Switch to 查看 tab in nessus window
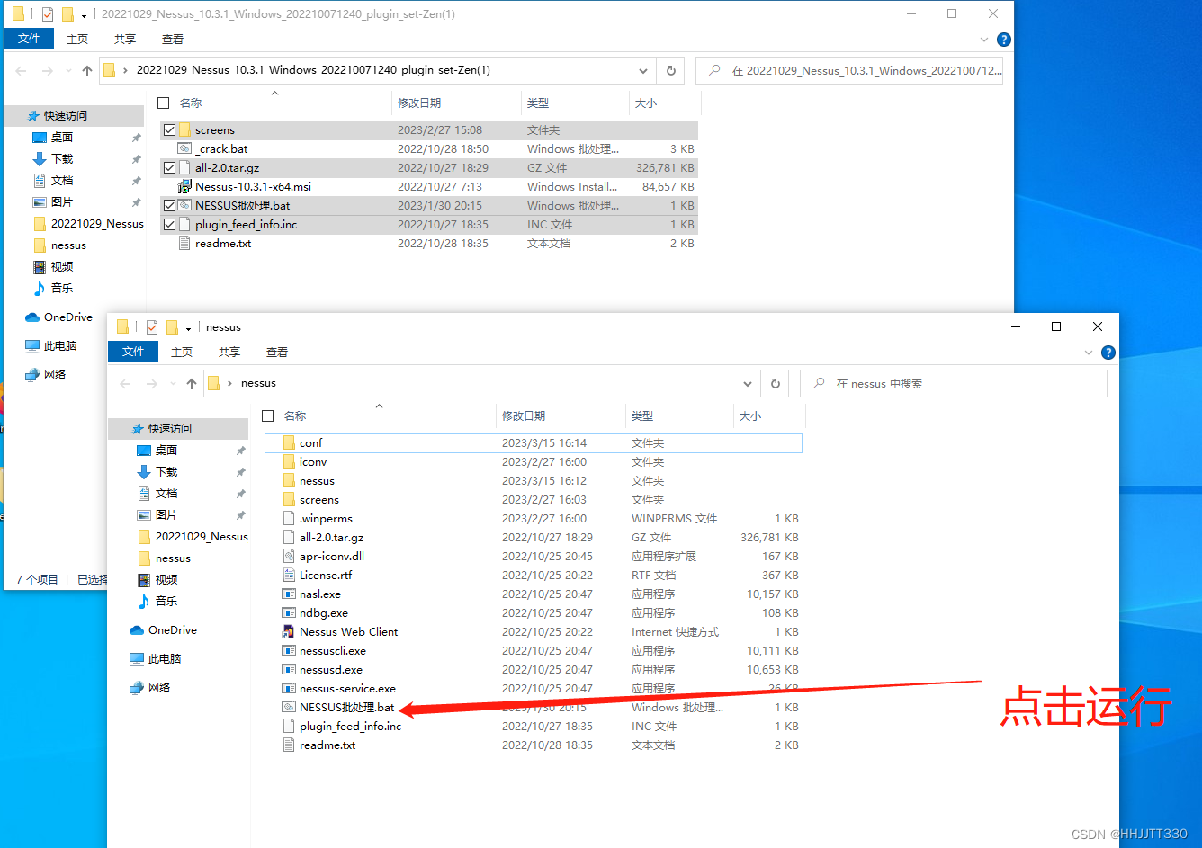The image size is (1202, 848). coord(277,352)
